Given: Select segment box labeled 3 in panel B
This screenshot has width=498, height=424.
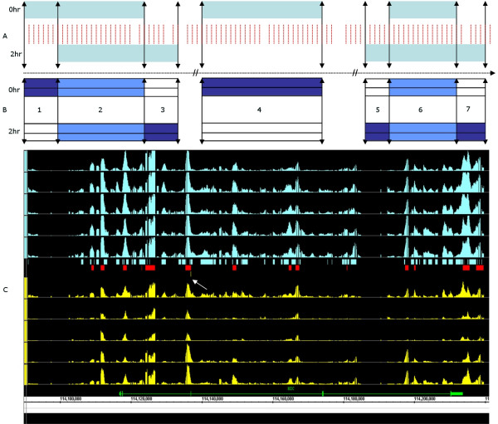Looking at the screenshot, I should tap(161, 110).
